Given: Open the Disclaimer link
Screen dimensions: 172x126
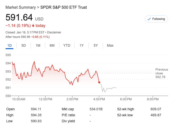Looking at the screenshot, I should click(54, 32).
